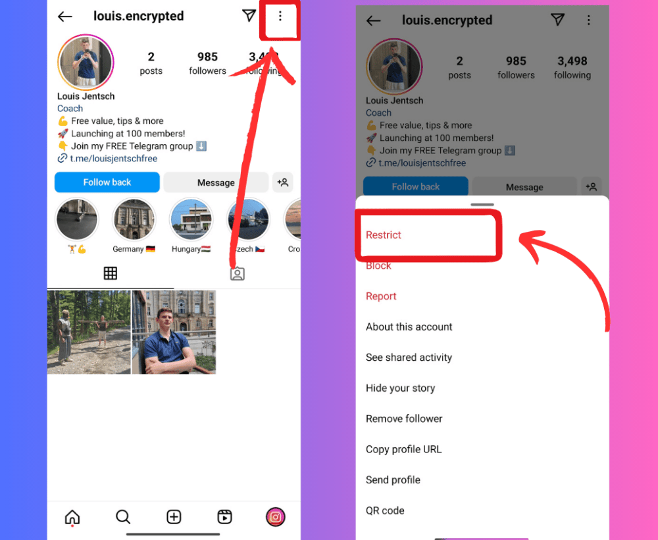The width and height of the screenshot is (658, 540).
Task: Open the post of man in blue polo
Action: pos(174,332)
